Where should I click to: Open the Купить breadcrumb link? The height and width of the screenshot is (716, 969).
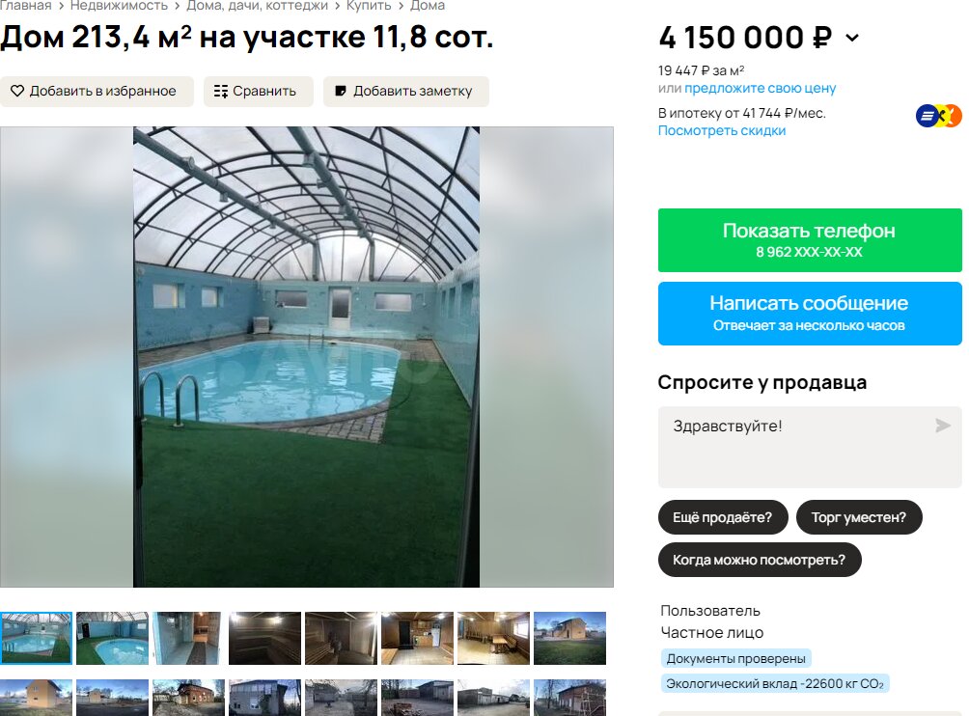369,6
